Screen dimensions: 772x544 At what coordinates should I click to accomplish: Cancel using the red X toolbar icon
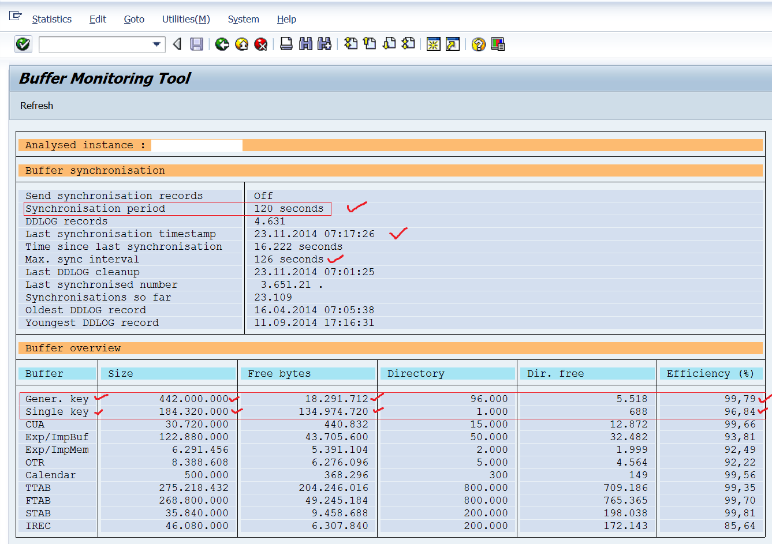click(x=260, y=44)
